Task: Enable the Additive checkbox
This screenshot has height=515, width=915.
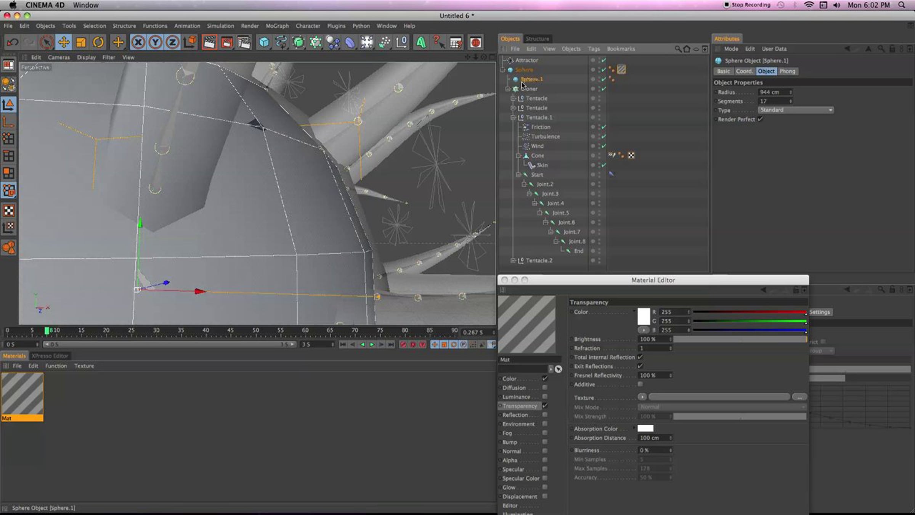Action: tap(640, 385)
